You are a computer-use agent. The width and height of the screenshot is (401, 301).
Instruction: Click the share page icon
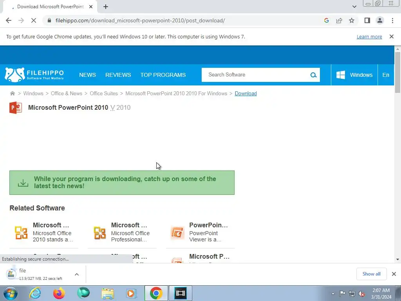point(339,20)
